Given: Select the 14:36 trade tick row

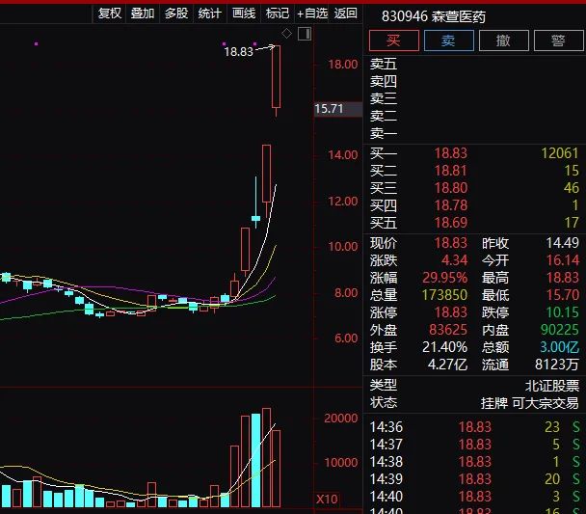Looking at the screenshot, I should click(474, 427).
